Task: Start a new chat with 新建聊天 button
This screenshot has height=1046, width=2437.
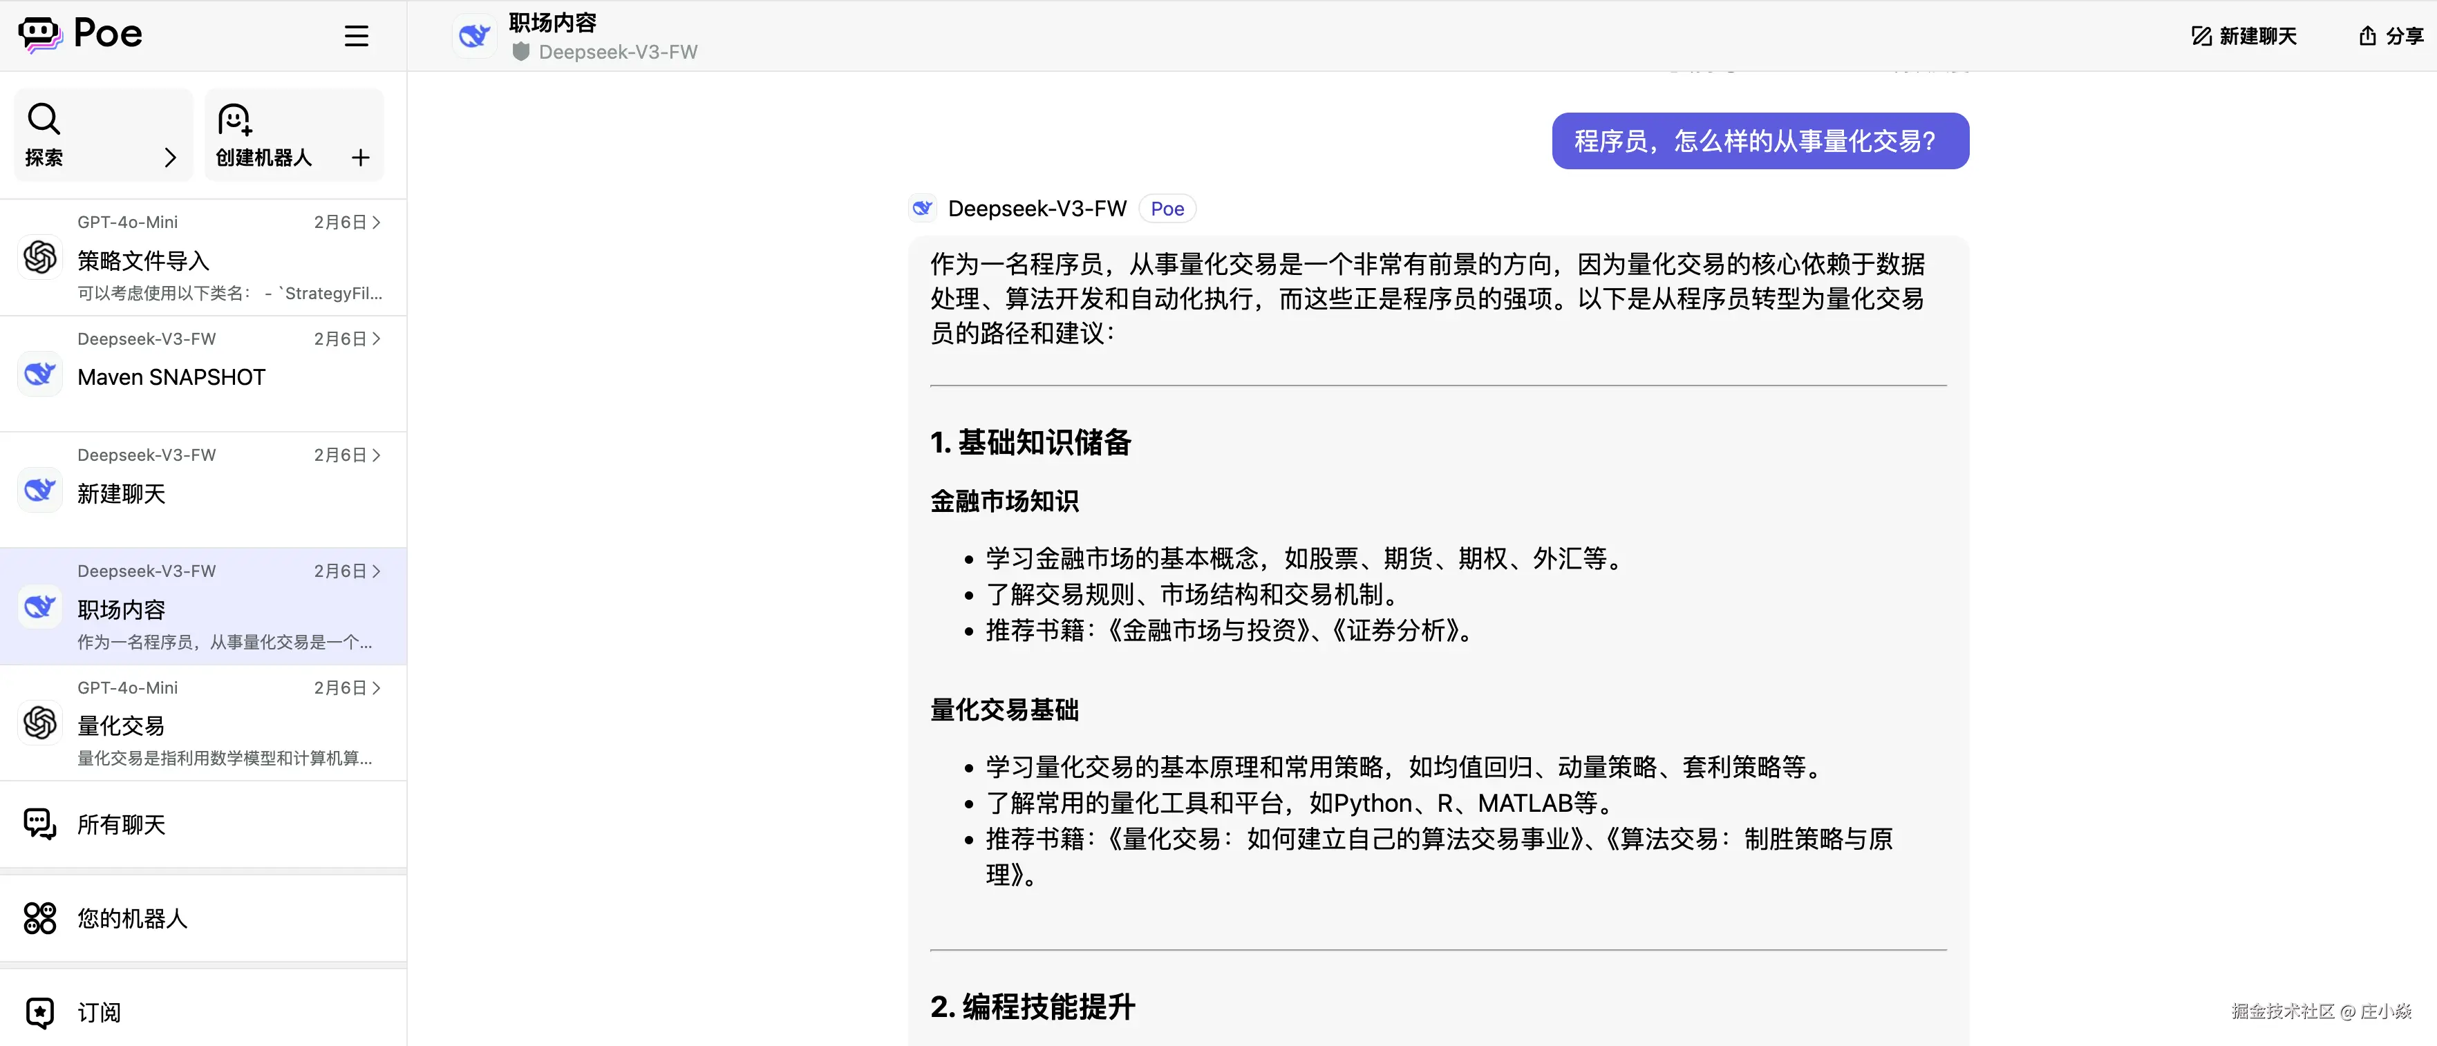Action: (x=2244, y=36)
